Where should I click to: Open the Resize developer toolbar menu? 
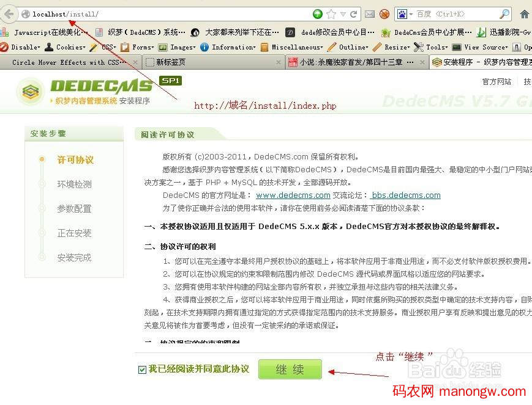[x=391, y=47]
